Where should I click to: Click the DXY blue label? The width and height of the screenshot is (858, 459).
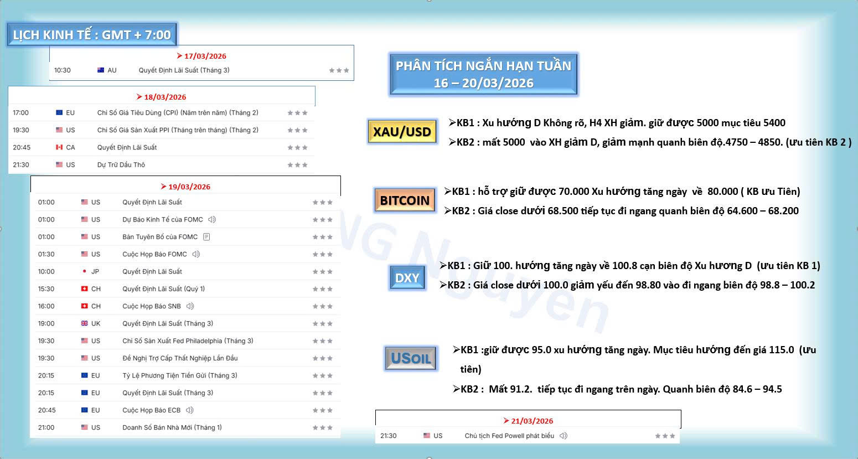pyautogui.click(x=407, y=277)
